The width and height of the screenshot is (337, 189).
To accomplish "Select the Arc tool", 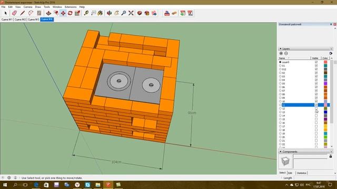I will (x=31, y=13).
